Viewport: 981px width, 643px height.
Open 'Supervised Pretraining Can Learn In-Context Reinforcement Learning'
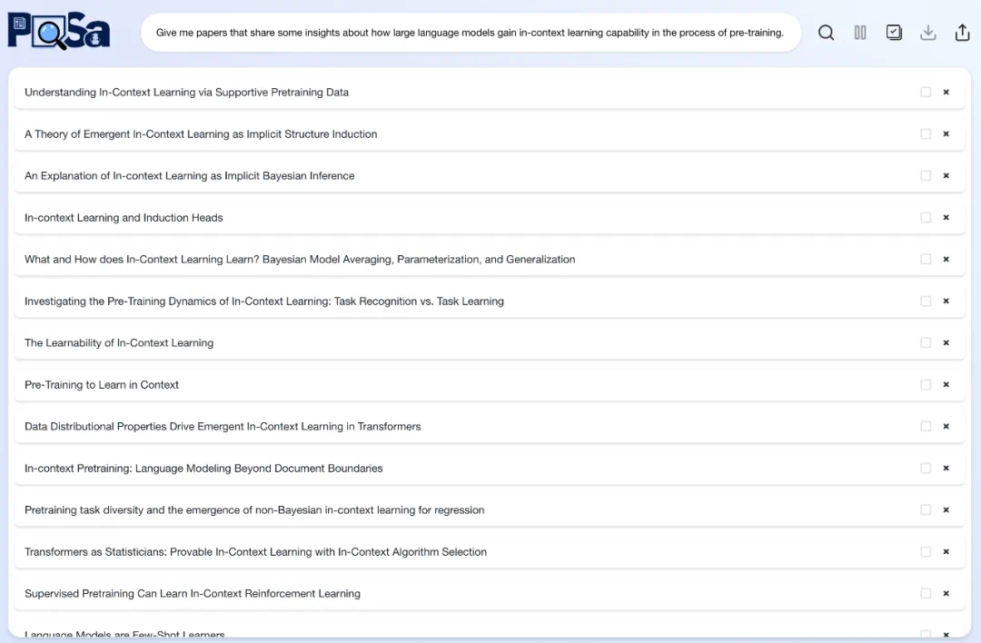point(192,593)
